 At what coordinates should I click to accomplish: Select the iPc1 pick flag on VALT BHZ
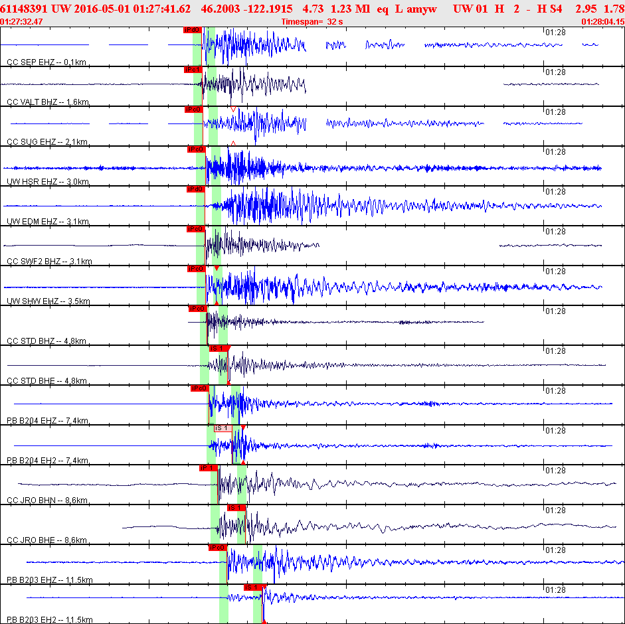193,70
